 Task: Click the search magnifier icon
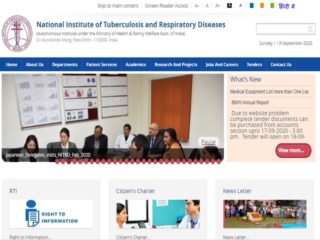click(x=310, y=29)
